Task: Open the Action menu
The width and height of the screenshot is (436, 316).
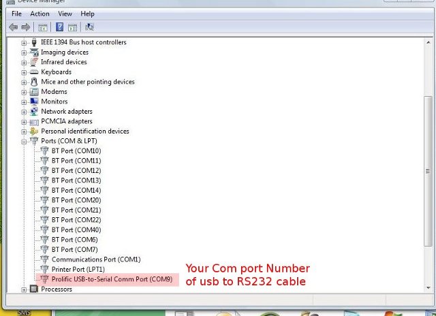Action: (x=40, y=14)
